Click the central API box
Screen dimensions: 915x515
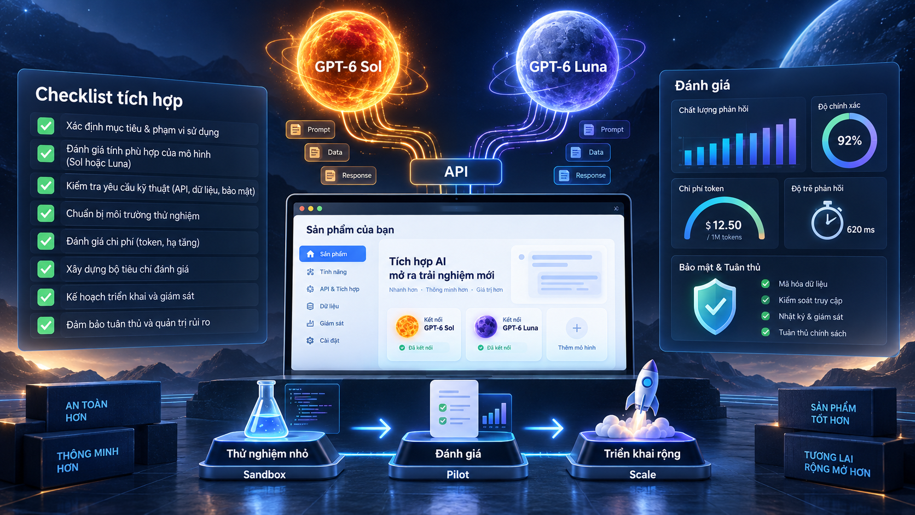456,172
